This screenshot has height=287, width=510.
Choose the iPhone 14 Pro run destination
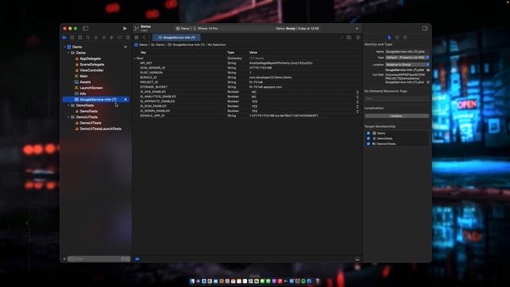pos(206,29)
